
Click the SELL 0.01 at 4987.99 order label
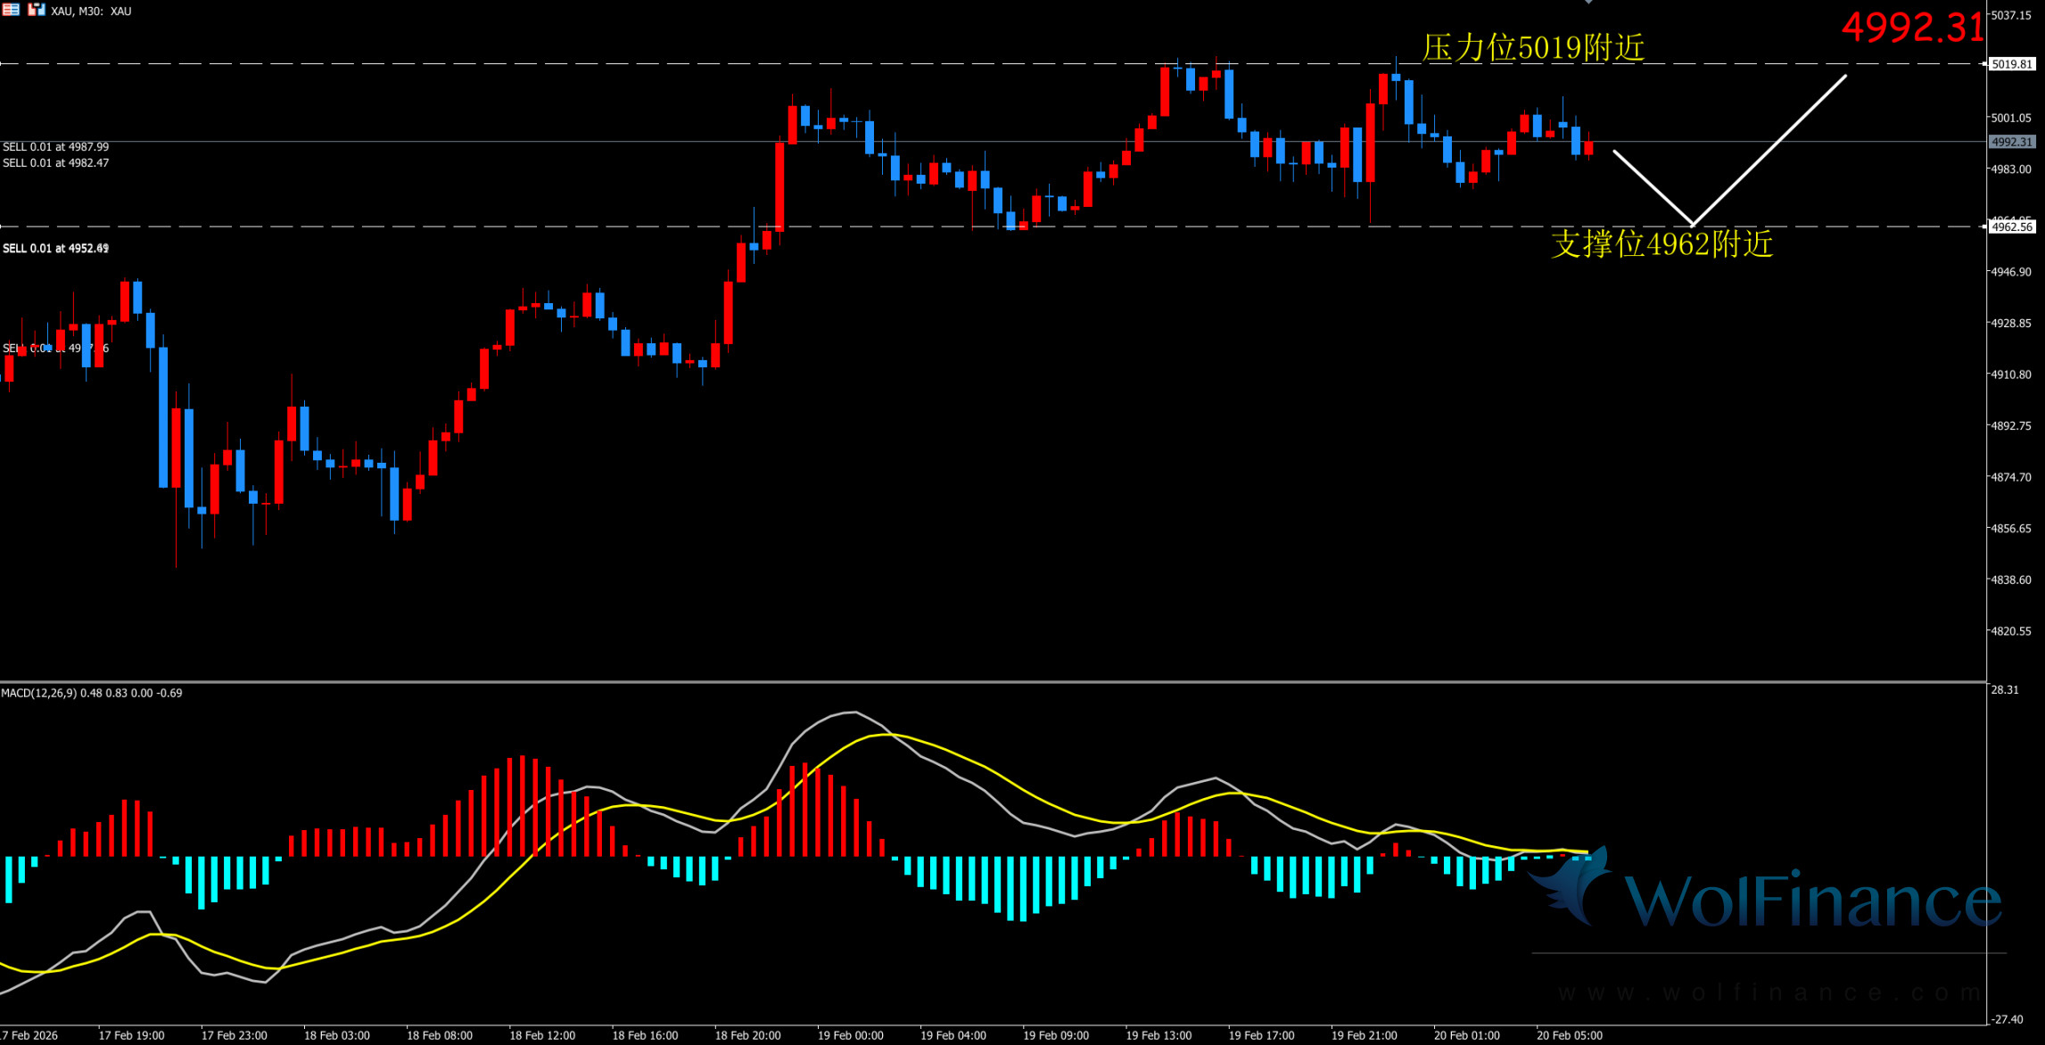(x=55, y=147)
